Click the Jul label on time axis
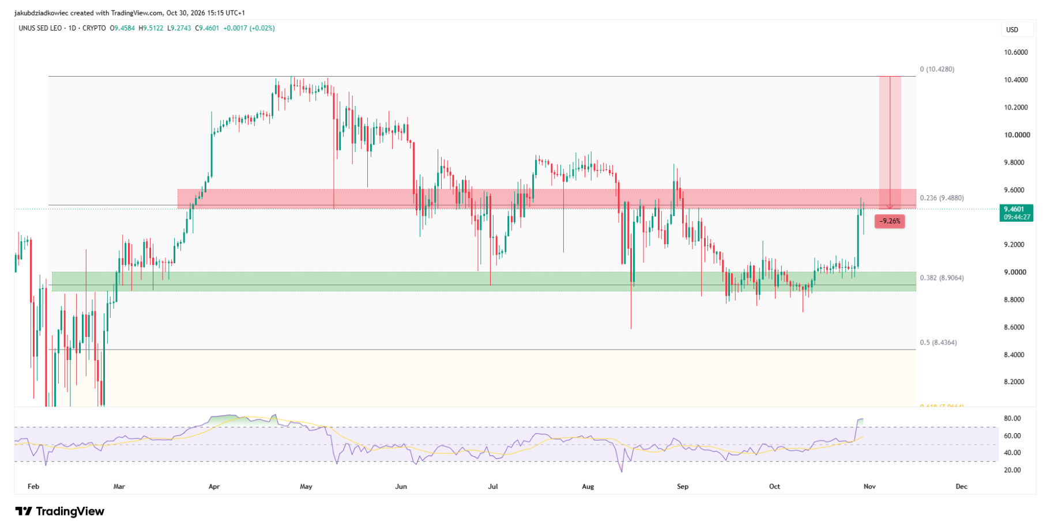 (493, 487)
